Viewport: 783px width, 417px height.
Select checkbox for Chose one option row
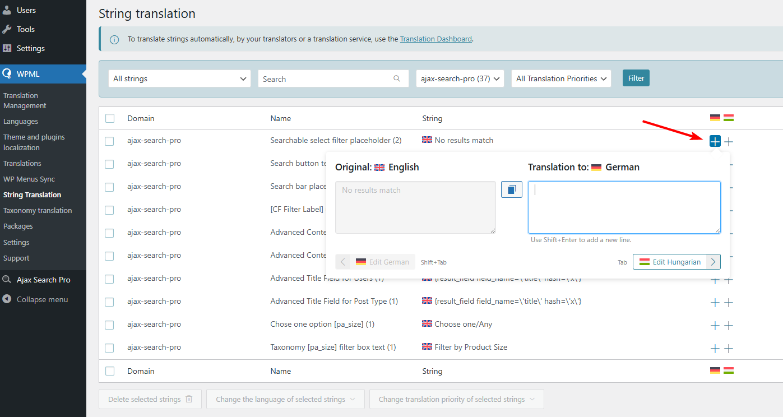coord(110,325)
